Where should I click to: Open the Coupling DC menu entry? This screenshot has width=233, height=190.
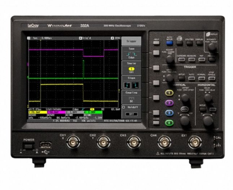click(131, 97)
